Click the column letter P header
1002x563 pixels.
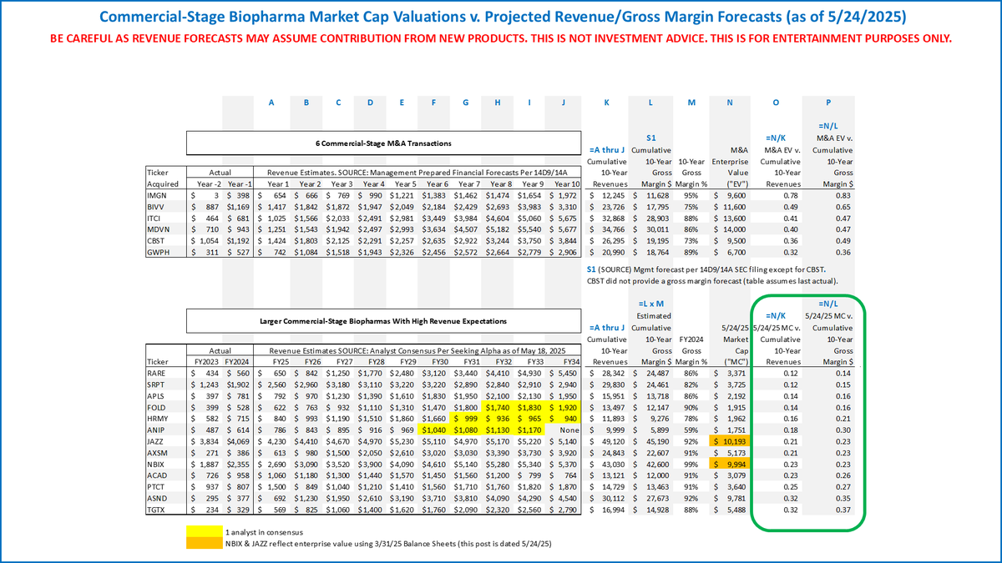tap(830, 103)
